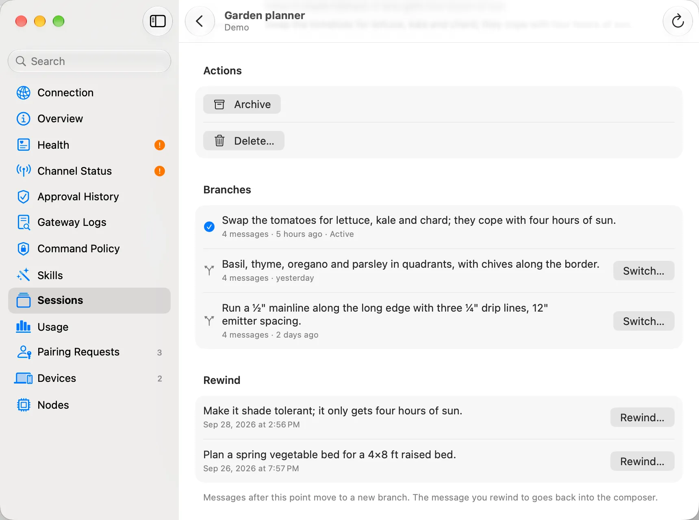
Task: Click the refresh icon in the header
Action: pyautogui.click(x=677, y=21)
